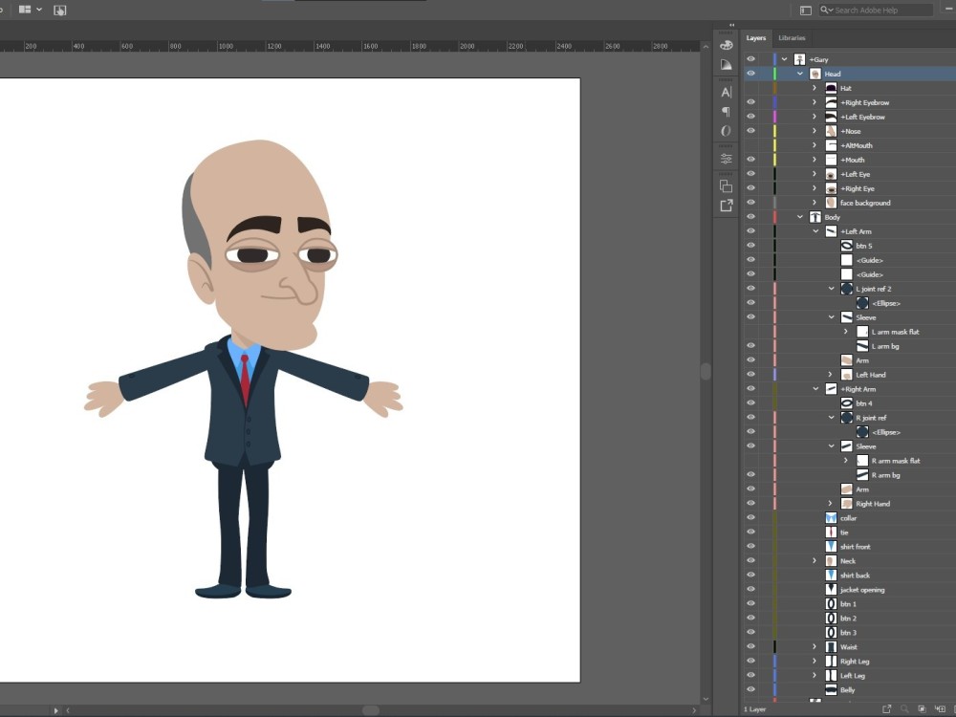The width and height of the screenshot is (956, 717).
Task: Click the Locate Object magnifier icon
Action: [x=904, y=709]
